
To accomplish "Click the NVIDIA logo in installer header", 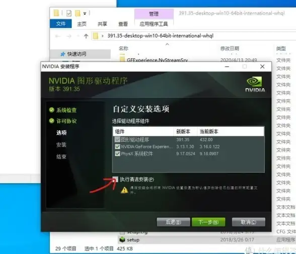I will pyautogui.click(x=255, y=84).
